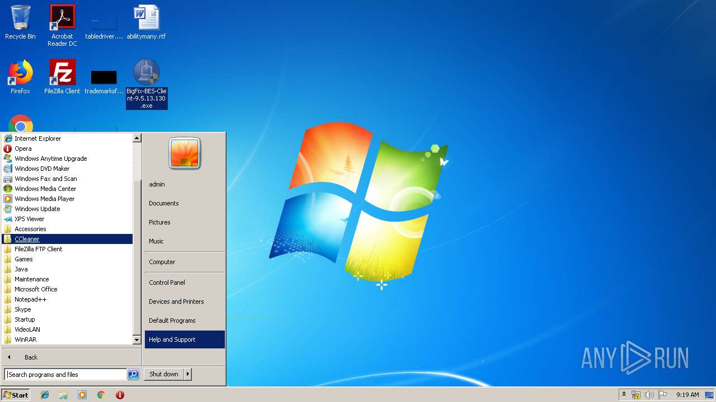The image size is (716, 402).
Task: Open the Recycle Bin desktop icon
Action: 20,23
